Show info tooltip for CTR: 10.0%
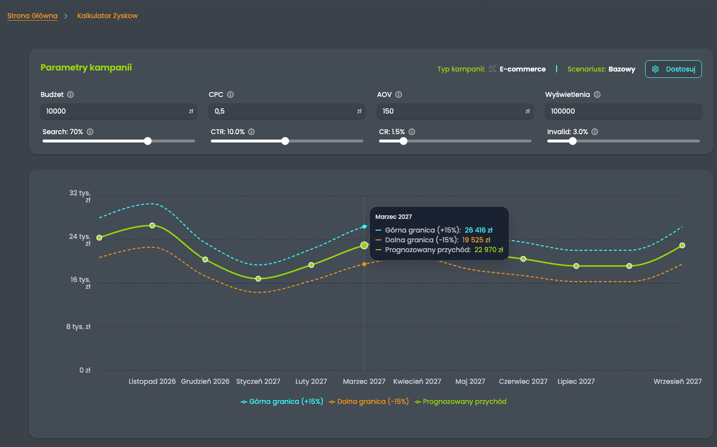 (x=251, y=132)
